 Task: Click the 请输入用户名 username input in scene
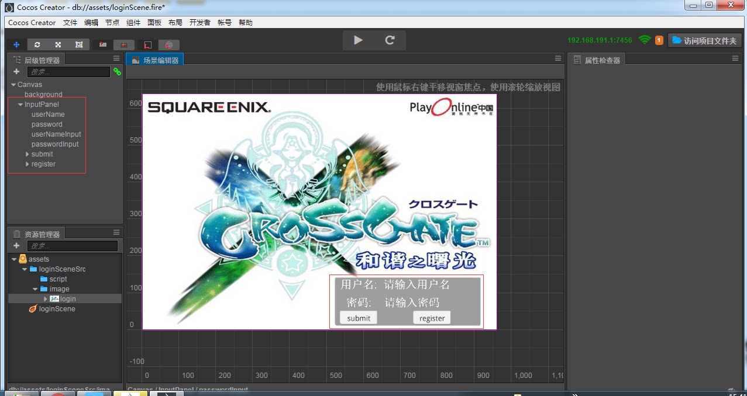point(417,285)
